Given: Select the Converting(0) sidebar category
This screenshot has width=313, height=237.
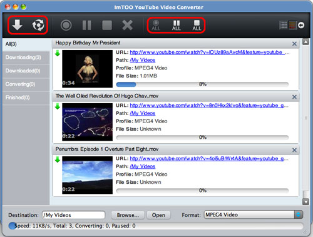Looking at the screenshot, I should (x=26, y=84).
